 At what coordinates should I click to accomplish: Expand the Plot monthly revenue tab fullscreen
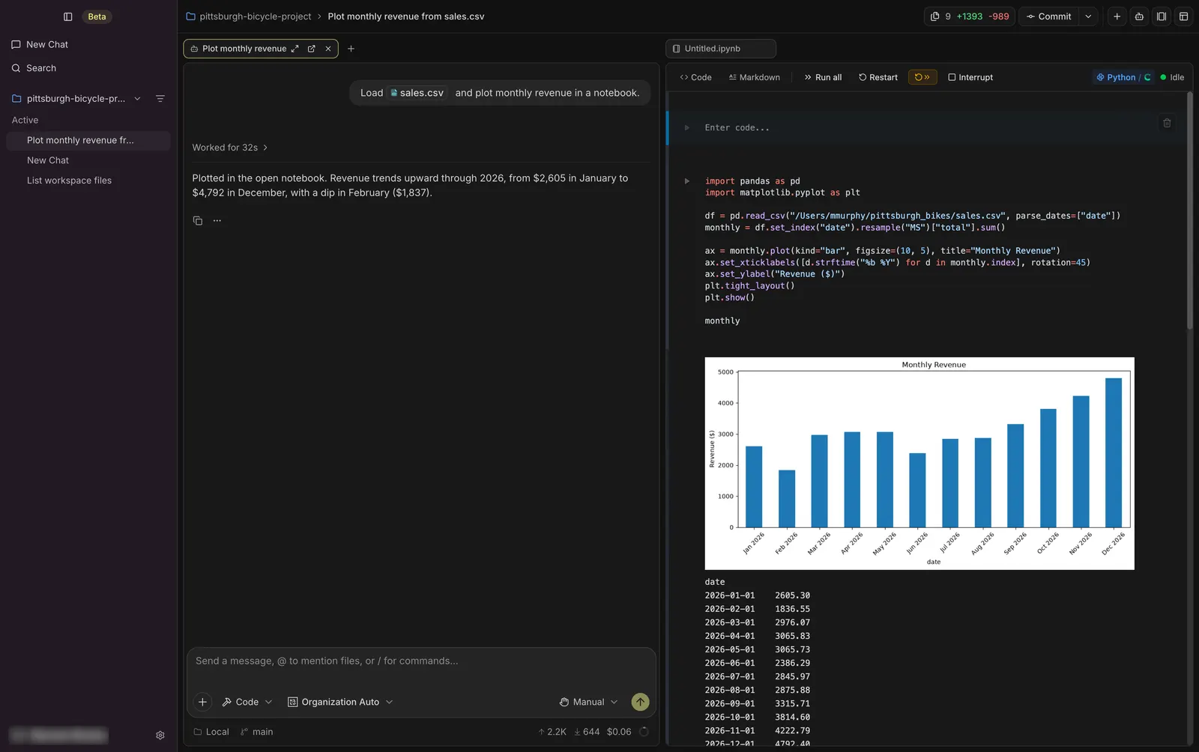(x=295, y=49)
